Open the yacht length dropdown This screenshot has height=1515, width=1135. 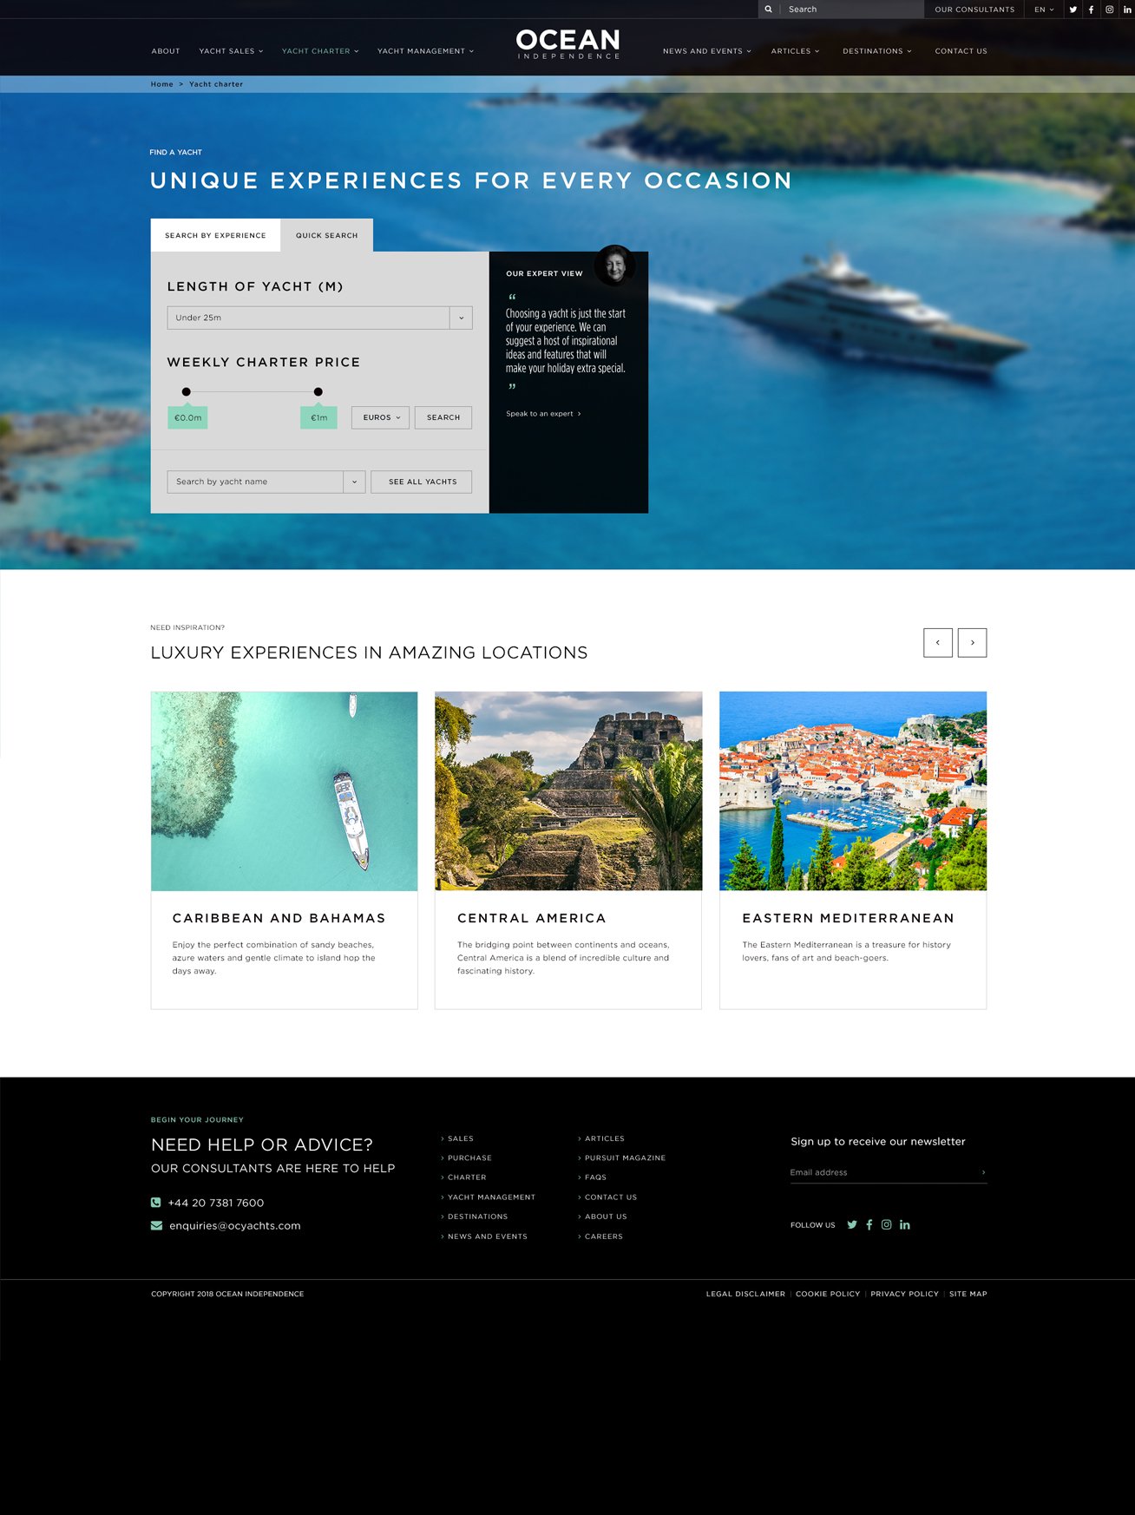319,318
